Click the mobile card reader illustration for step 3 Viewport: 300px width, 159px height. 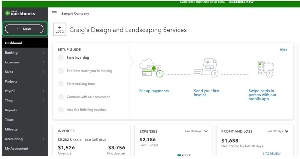[266, 69]
